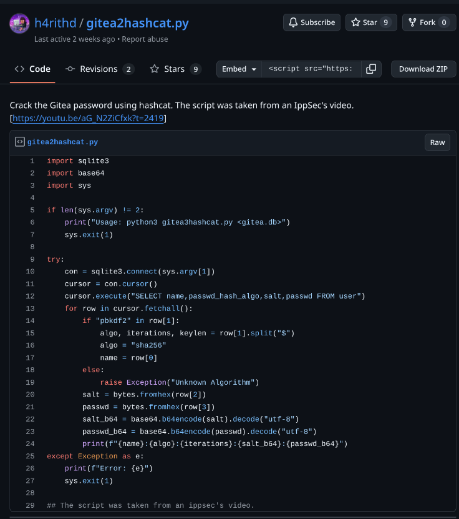Click the Usage print statement on line 6
Image resolution: width=459 pixels, height=519 pixels.
click(x=178, y=222)
